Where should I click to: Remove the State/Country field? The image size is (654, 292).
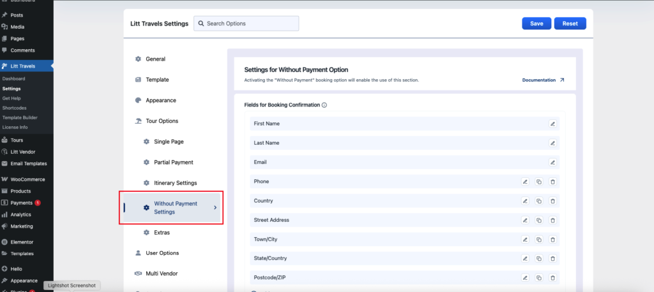coord(552,259)
